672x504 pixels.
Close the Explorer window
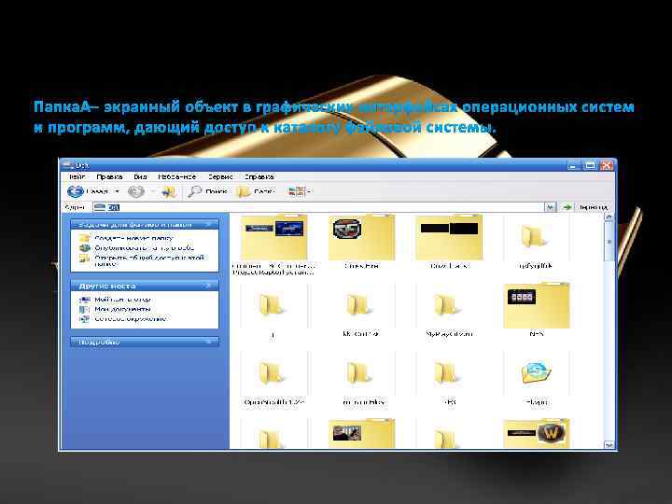point(607,165)
